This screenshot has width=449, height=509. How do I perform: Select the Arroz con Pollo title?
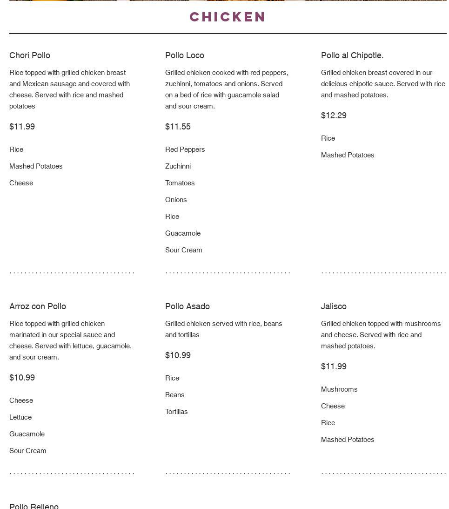(x=38, y=306)
